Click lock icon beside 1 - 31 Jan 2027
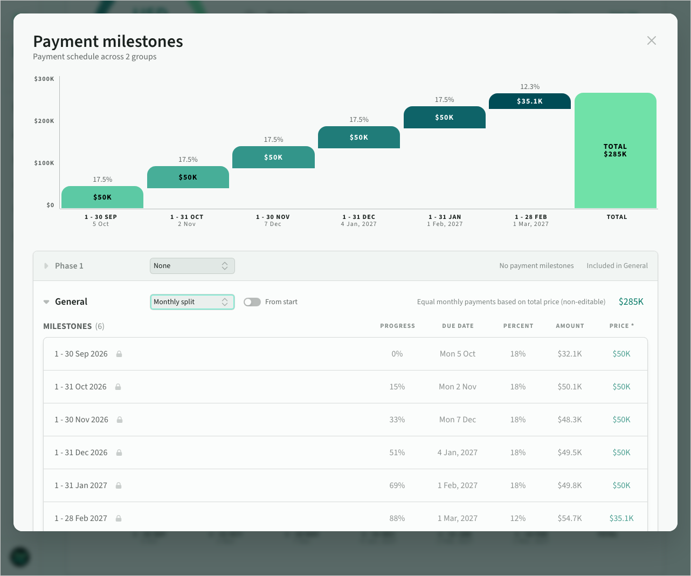 click(x=119, y=485)
